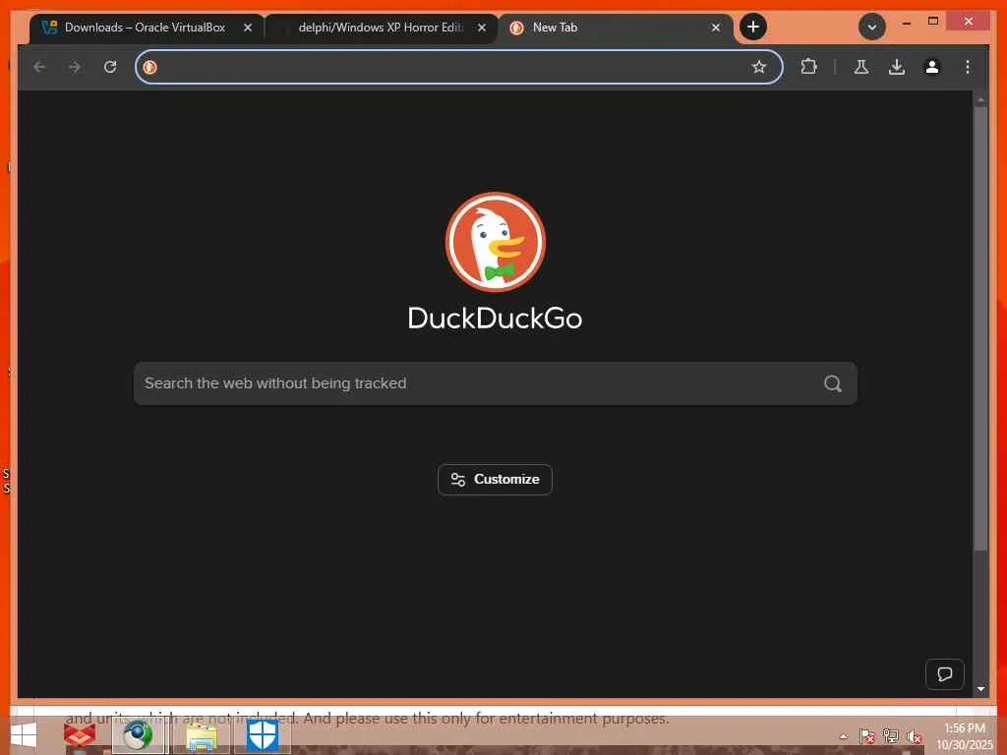
Task: Open the taskbar clock showing 1:56 PM
Action: coord(964,736)
